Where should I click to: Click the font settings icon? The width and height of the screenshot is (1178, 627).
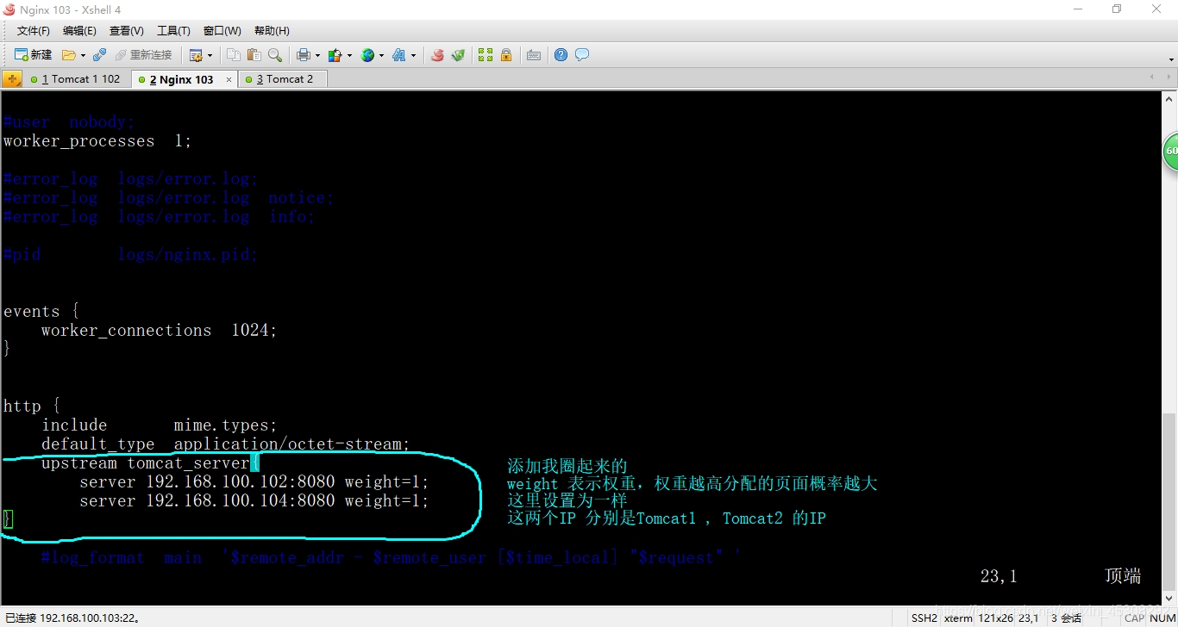399,55
